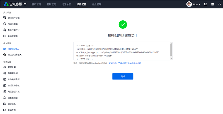Viewport: 223px width, 114px height.
Task: Open 网页会话样式 in sidebar
Action: click(x=14, y=92)
